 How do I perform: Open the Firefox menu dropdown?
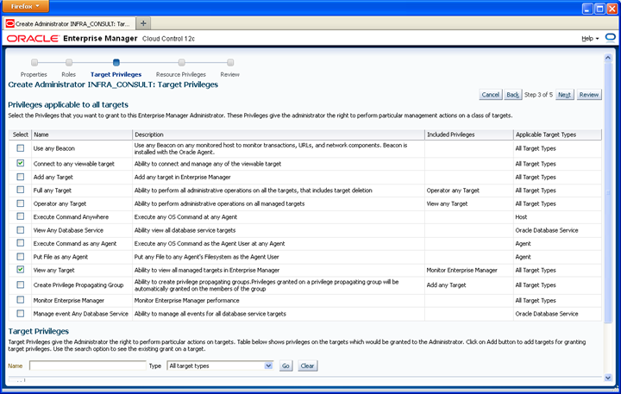tap(26, 6)
